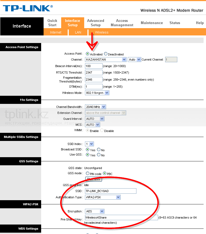206x234 pixels.
Task: Click the WDS Settings section header
Action: (x=21, y=229)
